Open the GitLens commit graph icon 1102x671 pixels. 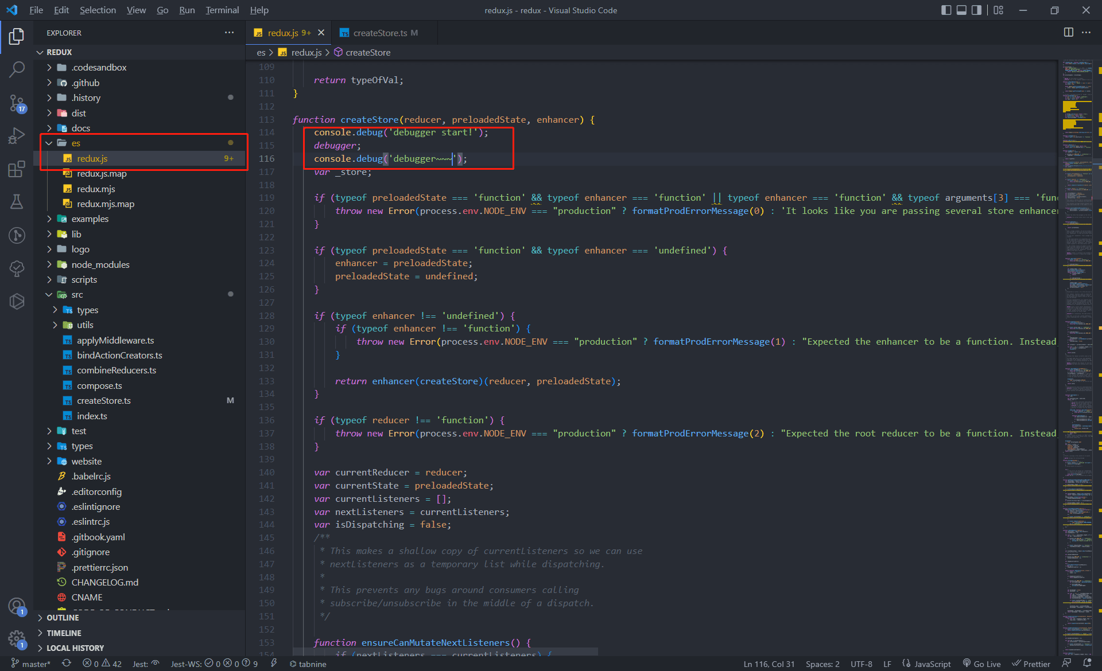click(x=17, y=235)
